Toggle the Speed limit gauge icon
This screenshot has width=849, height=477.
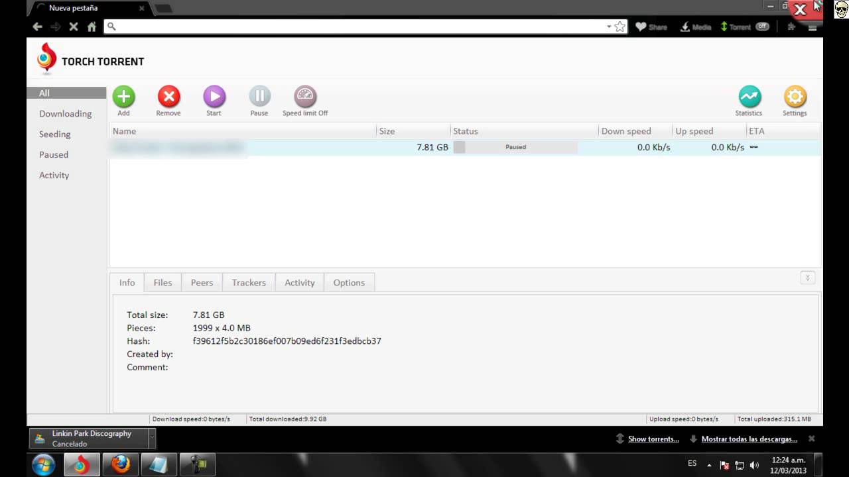(x=305, y=97)
